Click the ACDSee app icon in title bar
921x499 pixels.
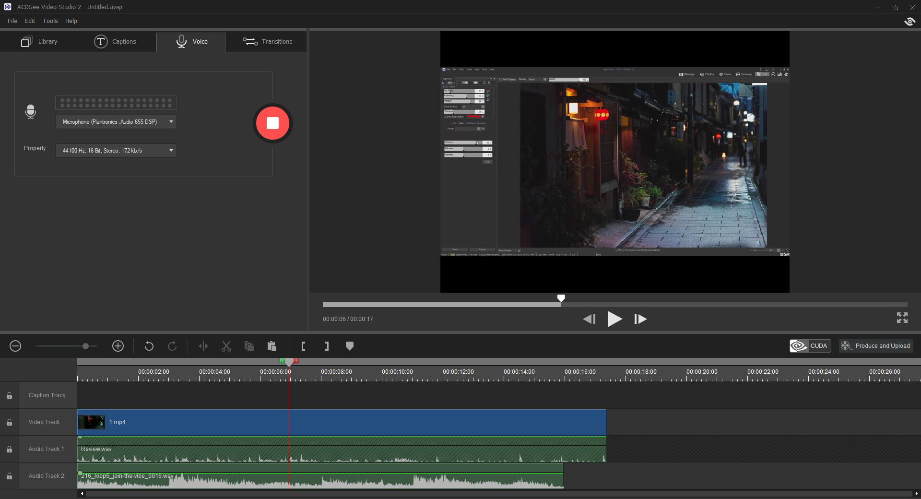(7, 7)
